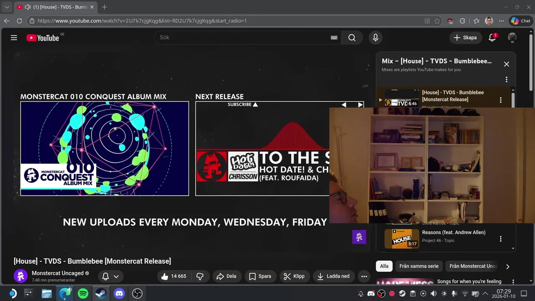
Task: Open the volume tray icon
Action: pyautogui.click(x=433, y=294)
